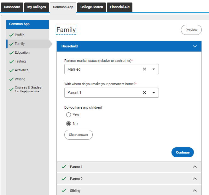Select No for having children

[x=68, y=124]
